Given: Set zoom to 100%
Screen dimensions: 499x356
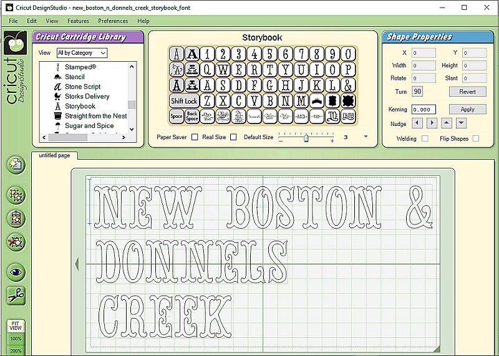Looking at the screenshot, I should coord(16,339).
